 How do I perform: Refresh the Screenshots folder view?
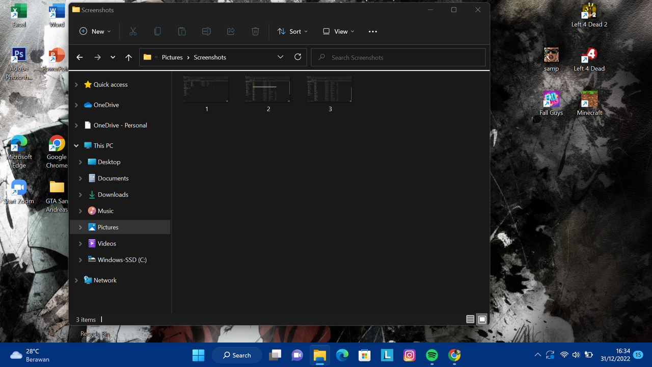(298, 57)
